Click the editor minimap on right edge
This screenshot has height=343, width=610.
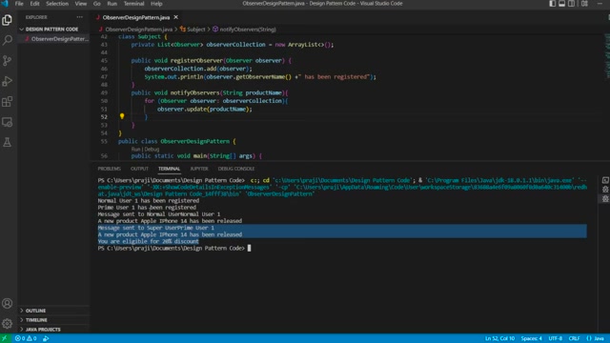(x=607, y=56)
